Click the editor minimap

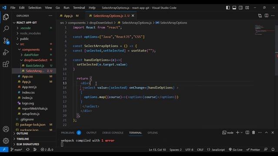264,30
